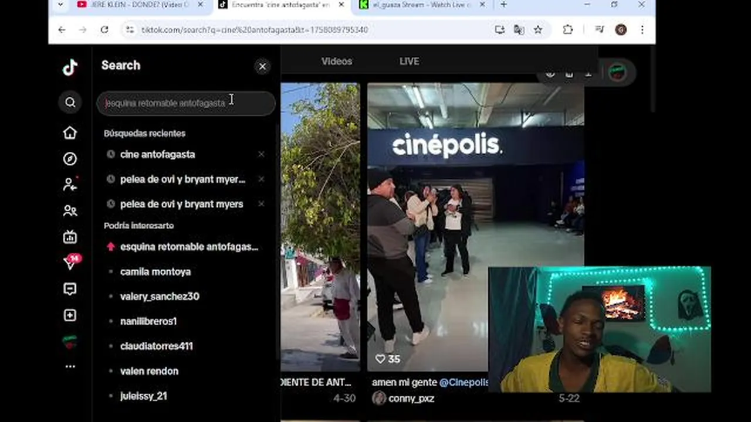Open the Cinépolis video thumbnail
Viewport: 751px width, 422px height.
coord(475,227)
